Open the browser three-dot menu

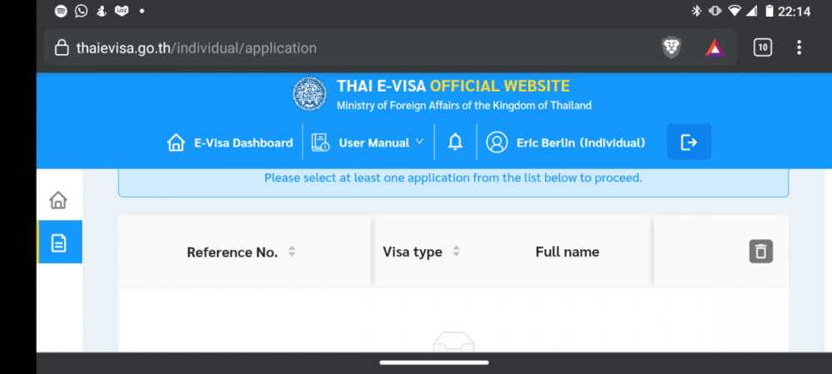(x=799, y=47)
